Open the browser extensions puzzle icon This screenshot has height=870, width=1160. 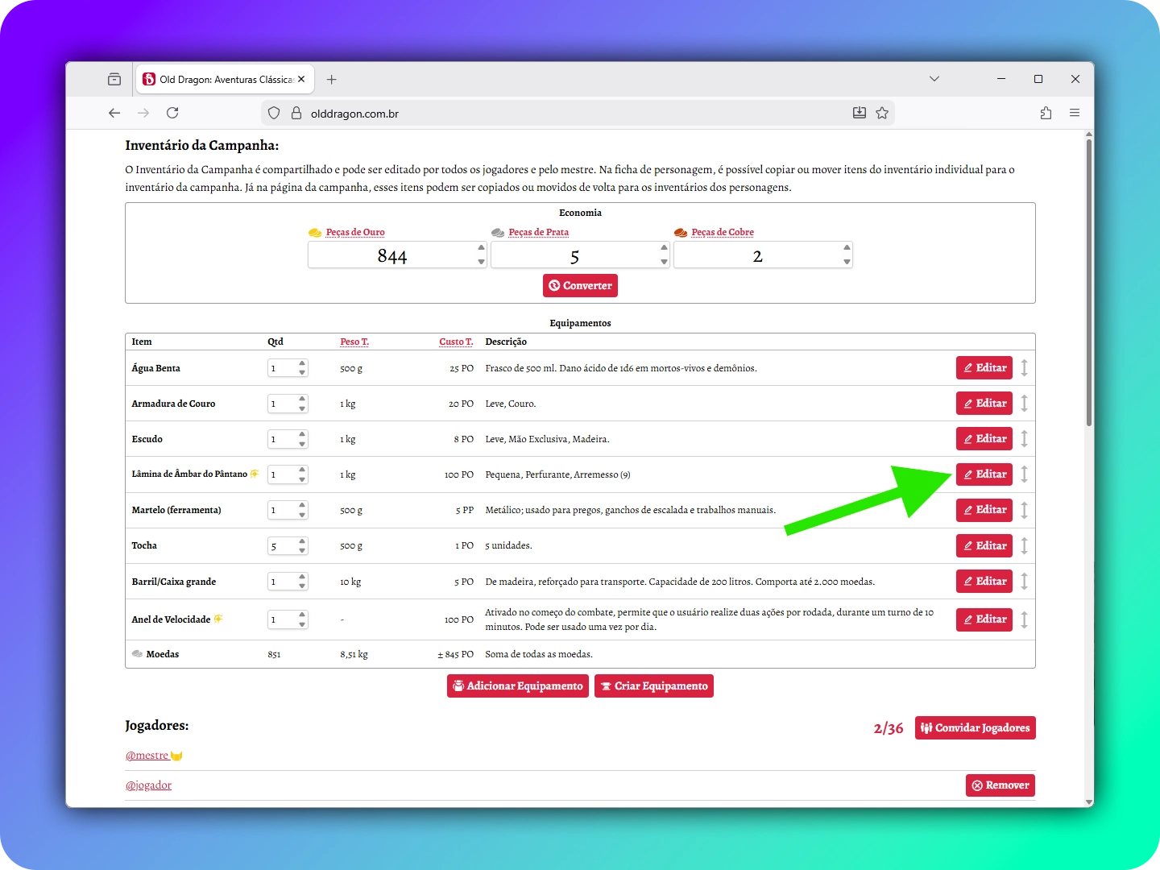(1046, 113)
